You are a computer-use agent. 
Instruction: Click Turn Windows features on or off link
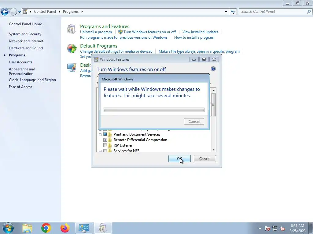[x=149, y=32]
